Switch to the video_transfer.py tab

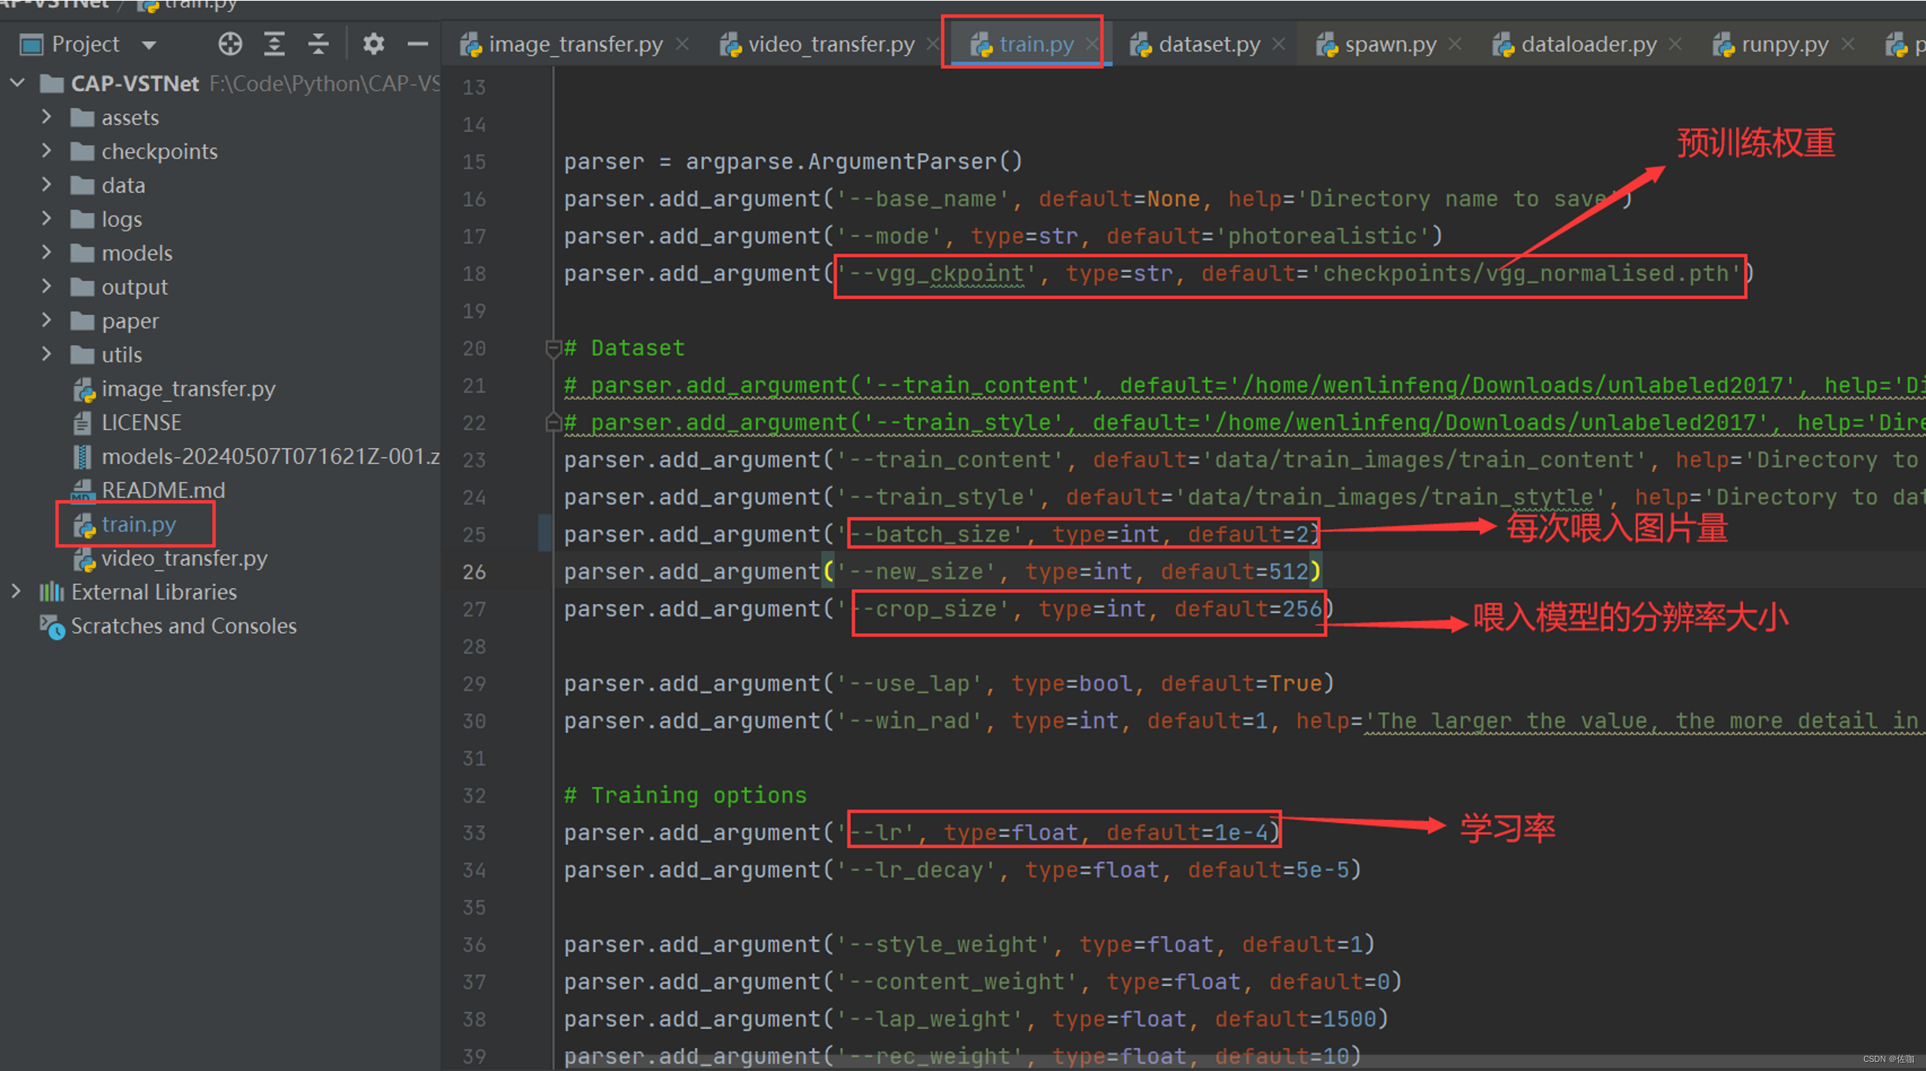(830, 44)
